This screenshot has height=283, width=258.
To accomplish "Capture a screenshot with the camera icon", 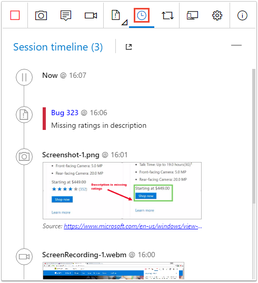I will (41, 15).
